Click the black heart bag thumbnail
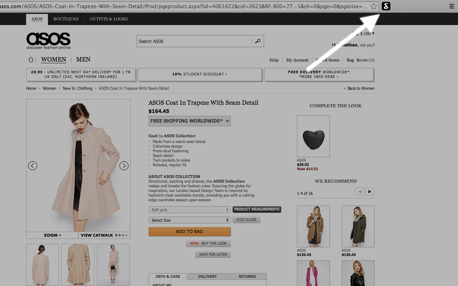The height and width of the screenshot is (286, 458). (313, 136)
